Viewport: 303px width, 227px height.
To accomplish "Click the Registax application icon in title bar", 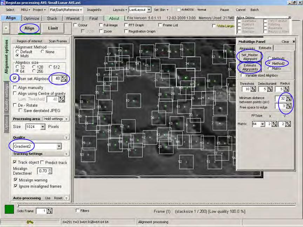I will coord(2,3).
